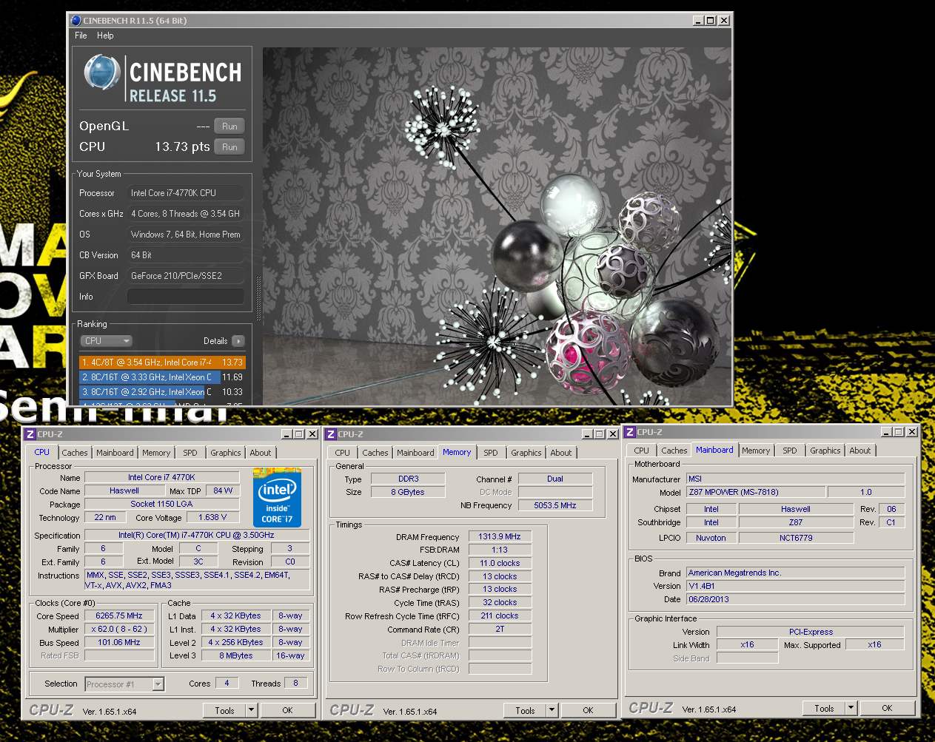Click Bus Speed value 101.06 MHz
Viewport: 935px width, 742px height.
119,643
